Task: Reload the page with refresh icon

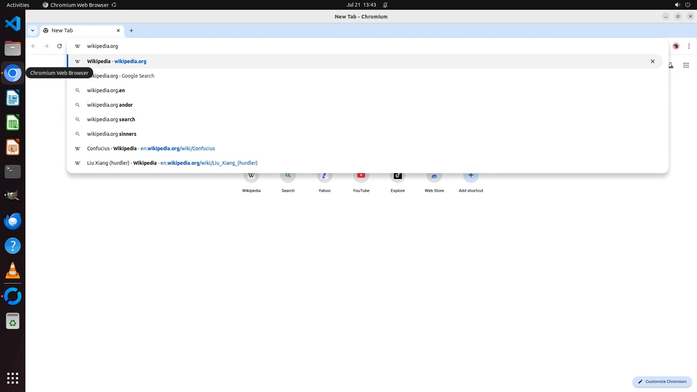Action: coord(60,46)
